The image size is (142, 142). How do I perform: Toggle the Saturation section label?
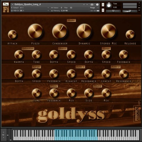coord(28,49)
